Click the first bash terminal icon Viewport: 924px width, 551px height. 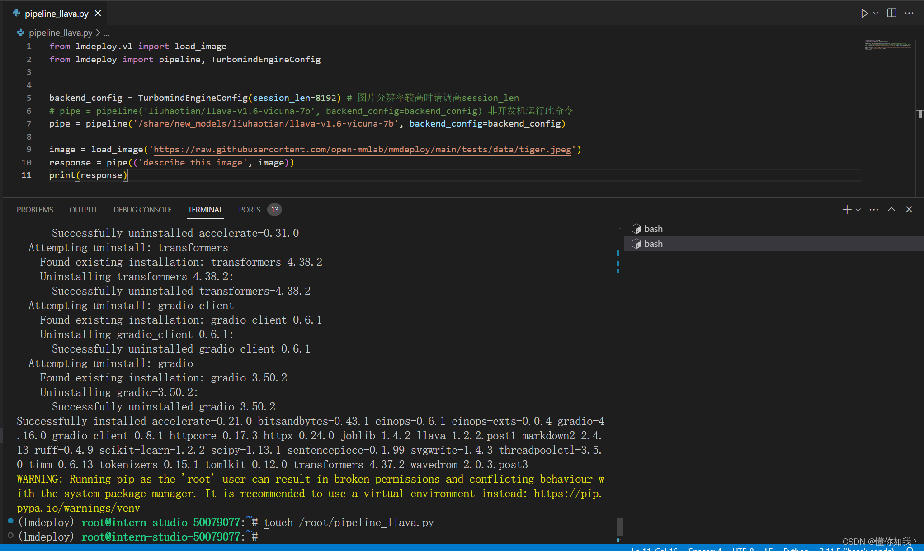coord(636,229)
